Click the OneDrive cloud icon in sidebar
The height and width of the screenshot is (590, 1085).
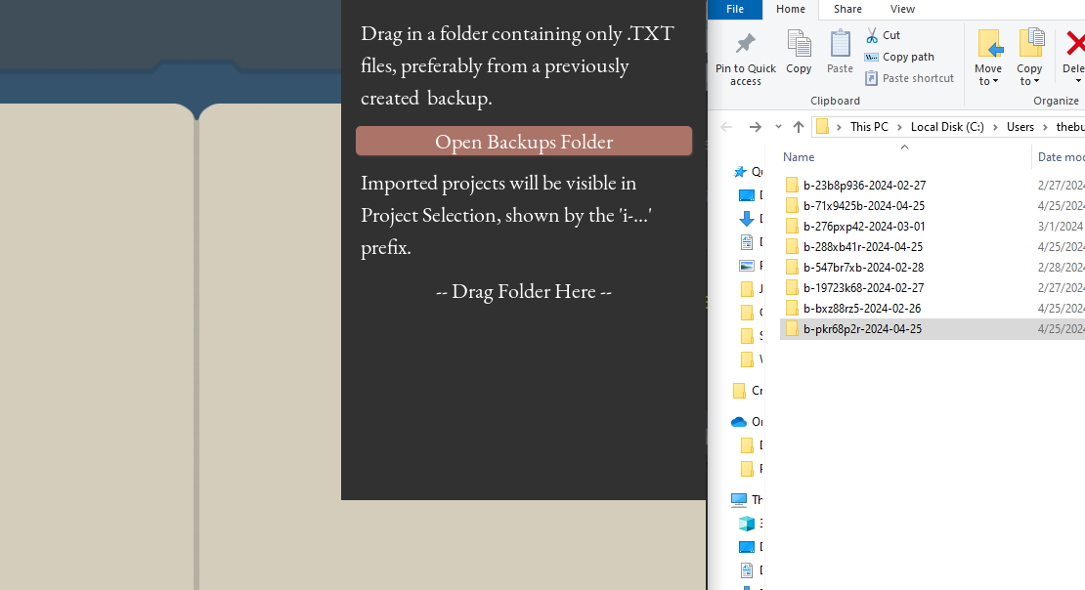tap(739, 422)
